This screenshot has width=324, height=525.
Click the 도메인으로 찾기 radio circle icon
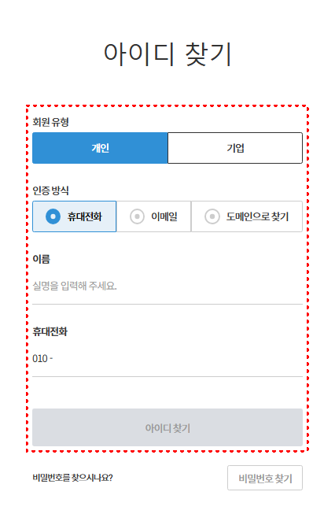point(212,216)
